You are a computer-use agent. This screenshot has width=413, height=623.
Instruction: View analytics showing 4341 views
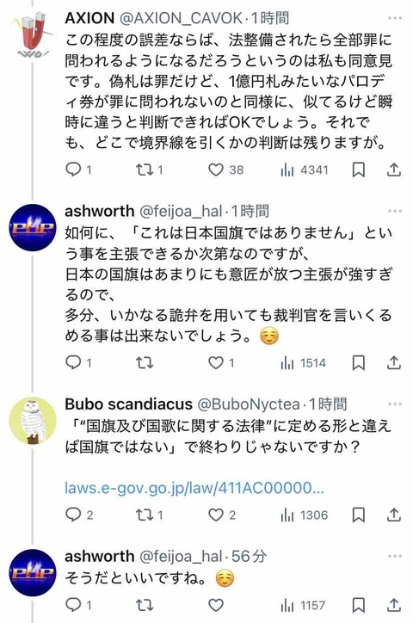coord(305,170)
